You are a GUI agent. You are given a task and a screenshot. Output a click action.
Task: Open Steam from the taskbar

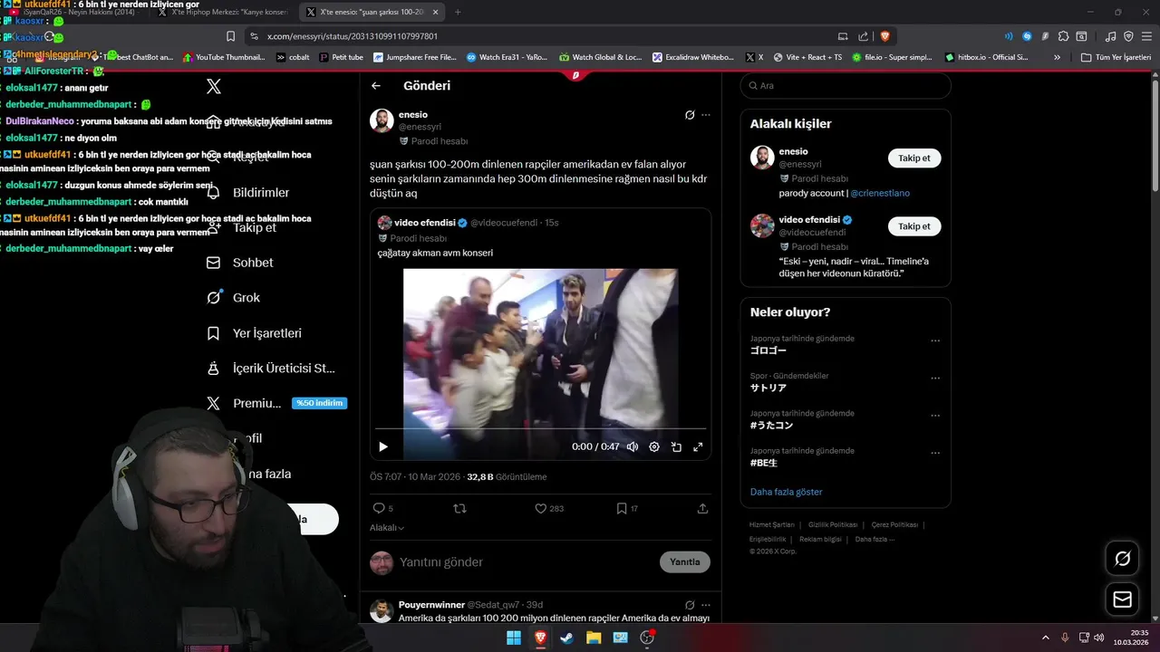coord(567,638)
